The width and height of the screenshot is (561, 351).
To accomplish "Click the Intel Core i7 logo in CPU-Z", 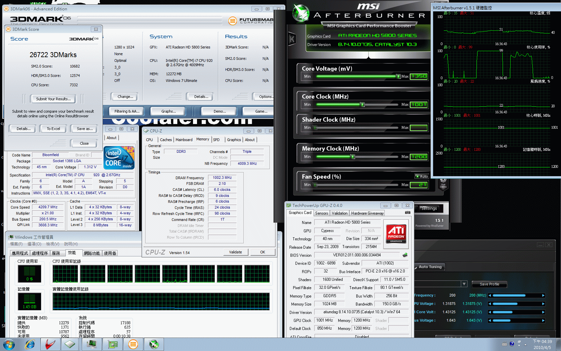I will [x=119, y=157].
